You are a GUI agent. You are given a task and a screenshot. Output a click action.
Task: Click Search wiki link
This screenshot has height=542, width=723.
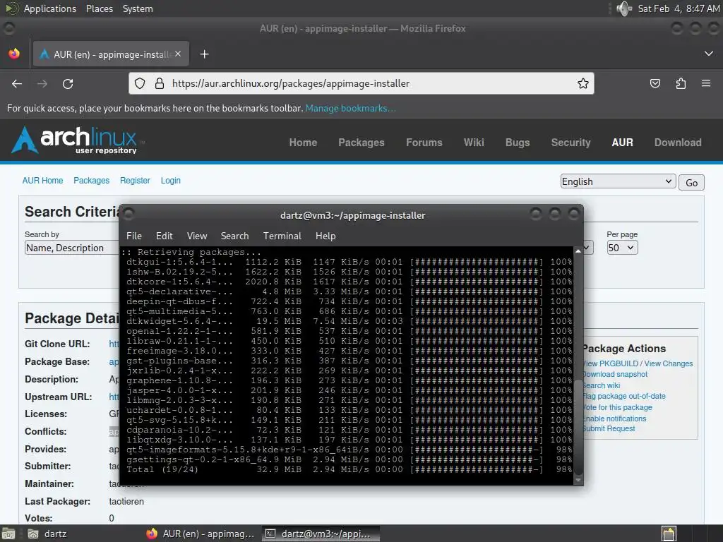pyautogui.click(x=602, y=385)
